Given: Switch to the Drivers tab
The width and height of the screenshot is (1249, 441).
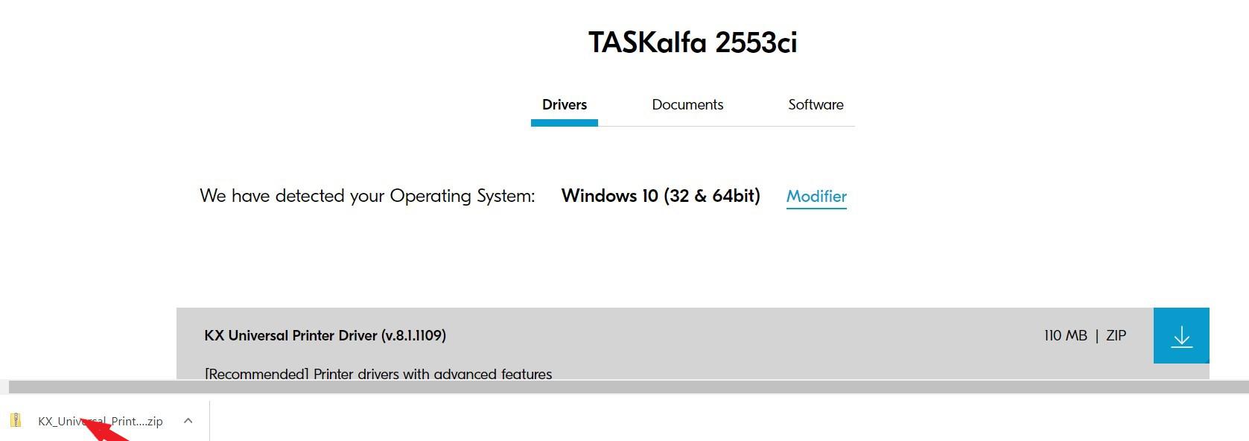Looking at the screenshot, I should (564, 105).
